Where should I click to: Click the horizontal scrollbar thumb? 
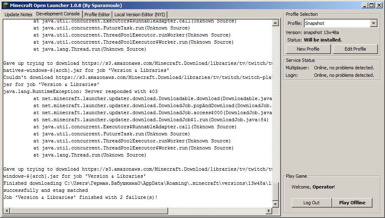tap(89, 211)
